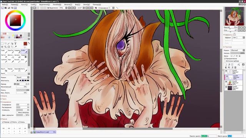Click the Стерживание stabilizer value field

(110, 8)
